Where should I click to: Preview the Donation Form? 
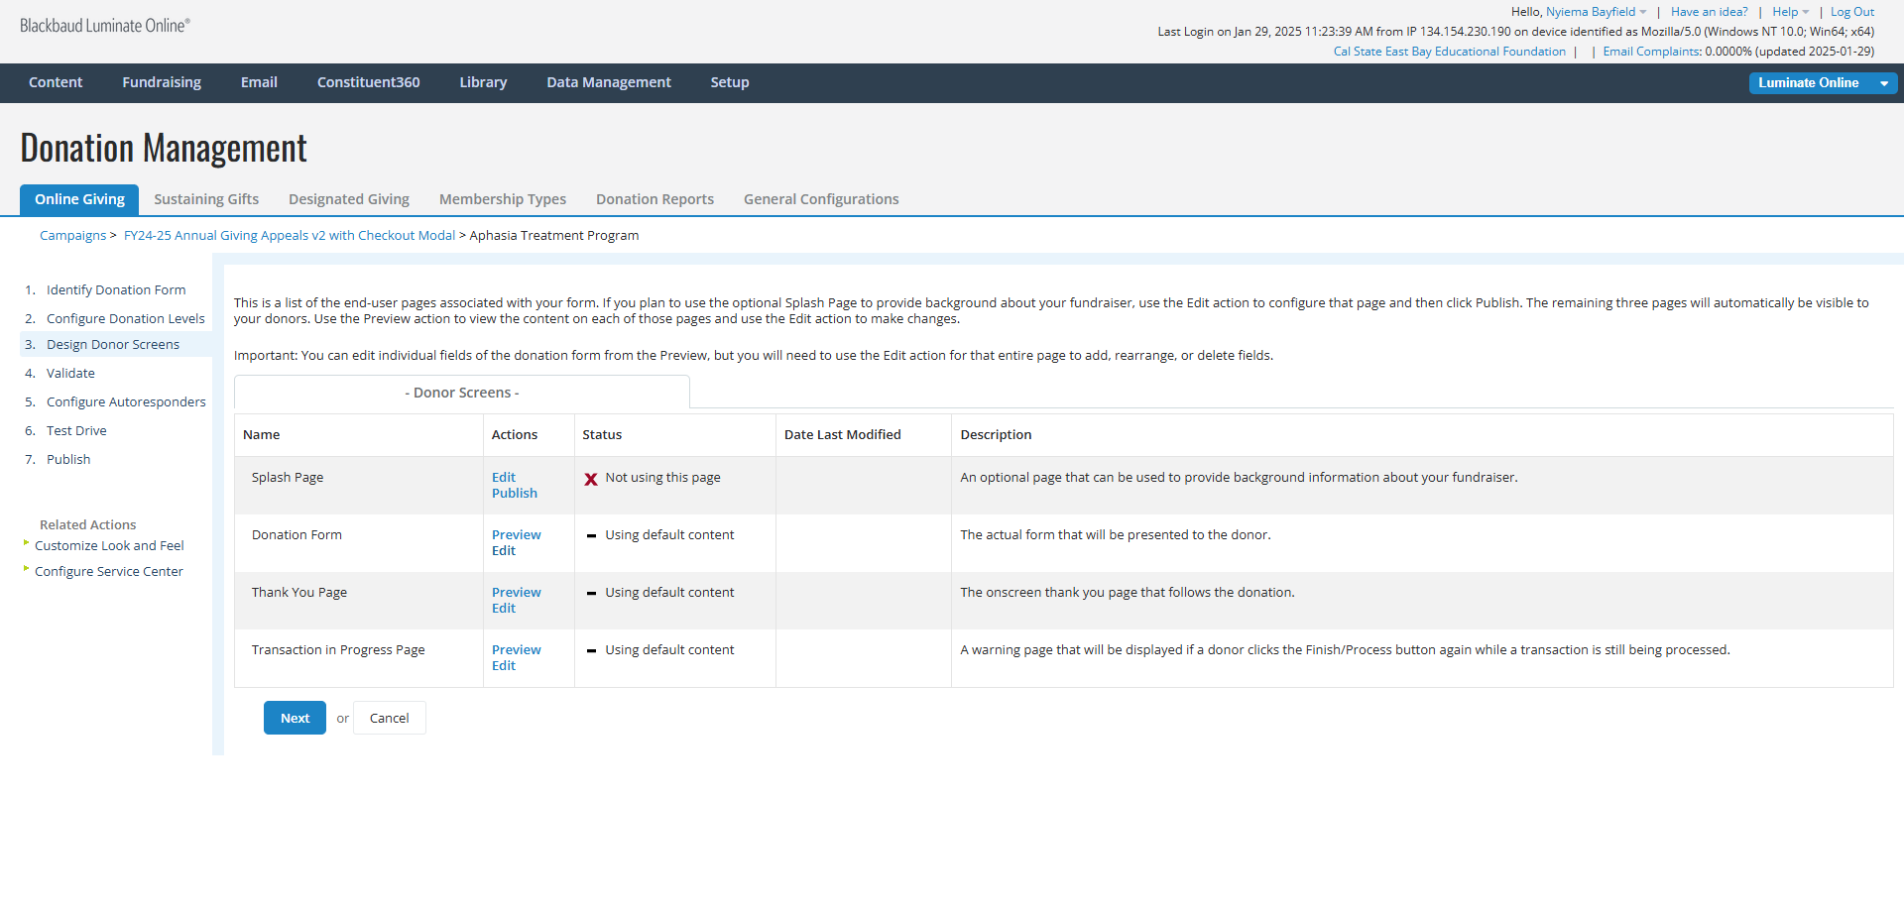coord(517,535)
